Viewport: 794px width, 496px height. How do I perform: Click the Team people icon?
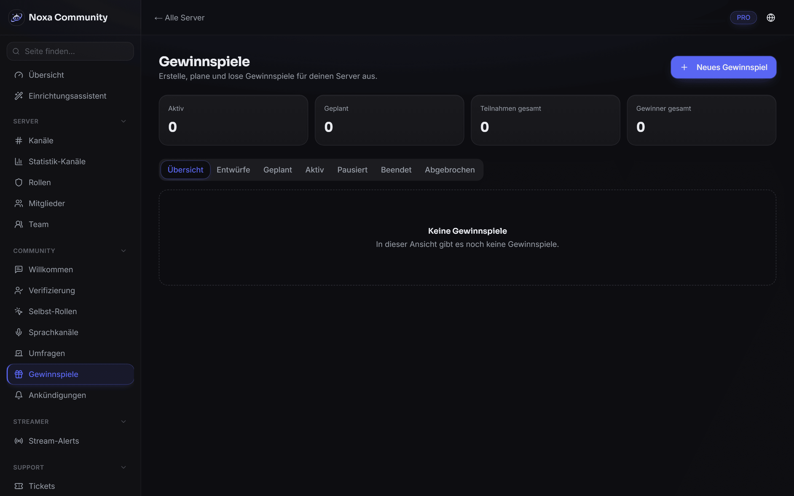pyautogui.click(x=19, y=224)
